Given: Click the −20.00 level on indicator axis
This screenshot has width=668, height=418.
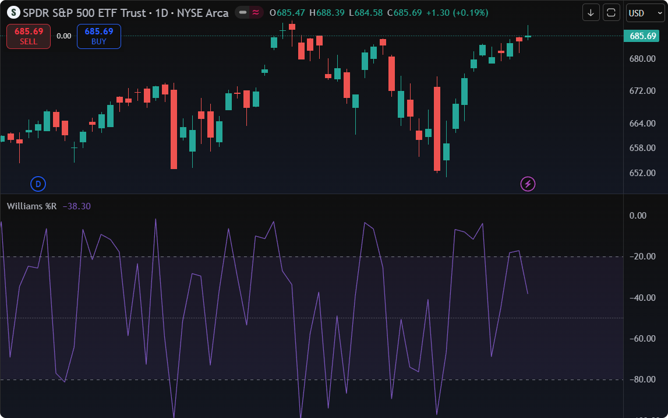Looking at the screenshot, I should 642,257.
